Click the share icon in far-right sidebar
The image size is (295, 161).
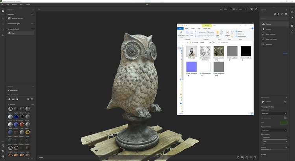click(292, 31)
